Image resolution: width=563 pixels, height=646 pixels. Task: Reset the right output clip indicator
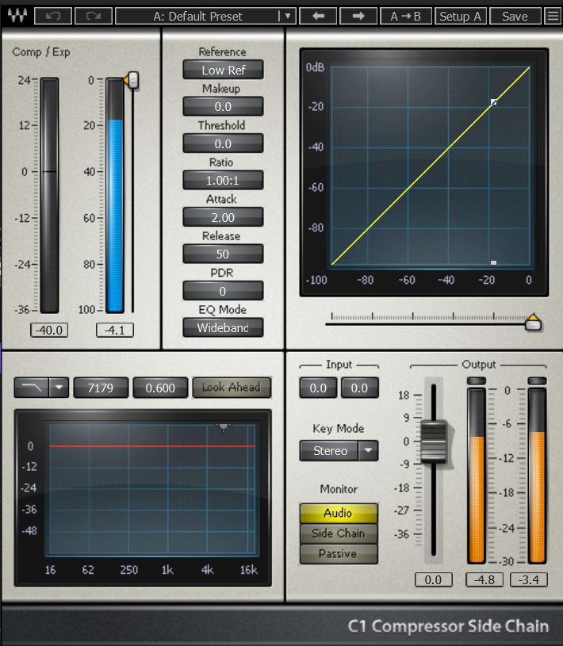tap(537, 380)
